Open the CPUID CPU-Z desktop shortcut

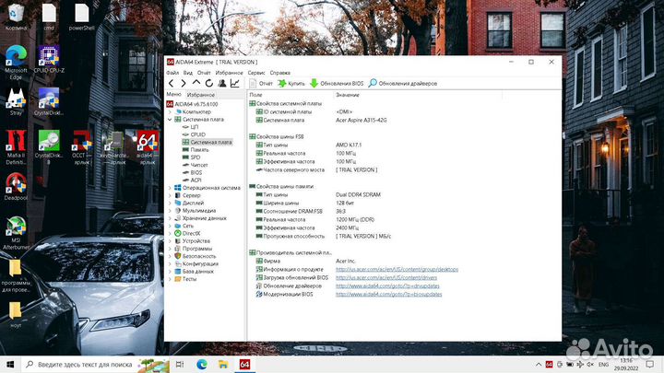[49, 60]
